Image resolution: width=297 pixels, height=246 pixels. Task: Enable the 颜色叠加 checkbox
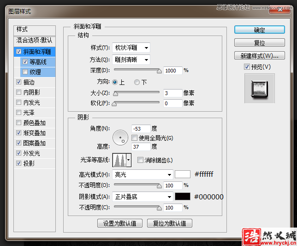tap(18, 123)
